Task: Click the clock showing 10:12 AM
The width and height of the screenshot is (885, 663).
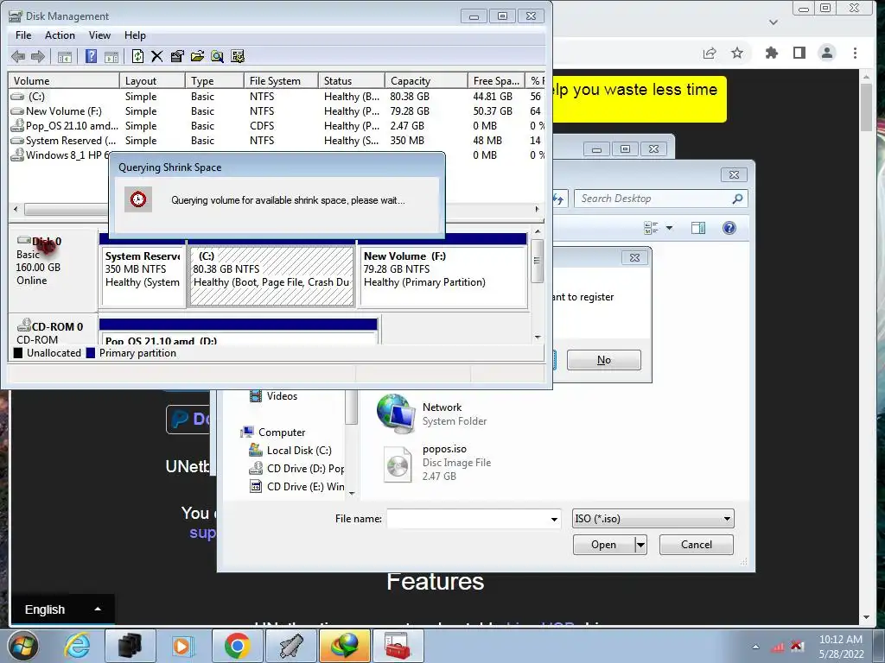Action: pos(840,640)
